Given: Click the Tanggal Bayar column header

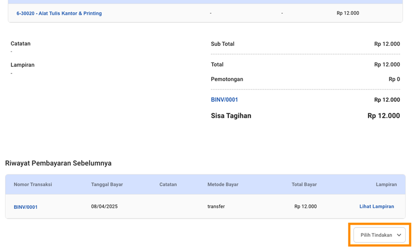Looking at the screenshot, I should pyautogui.click(x=107, y=184).
